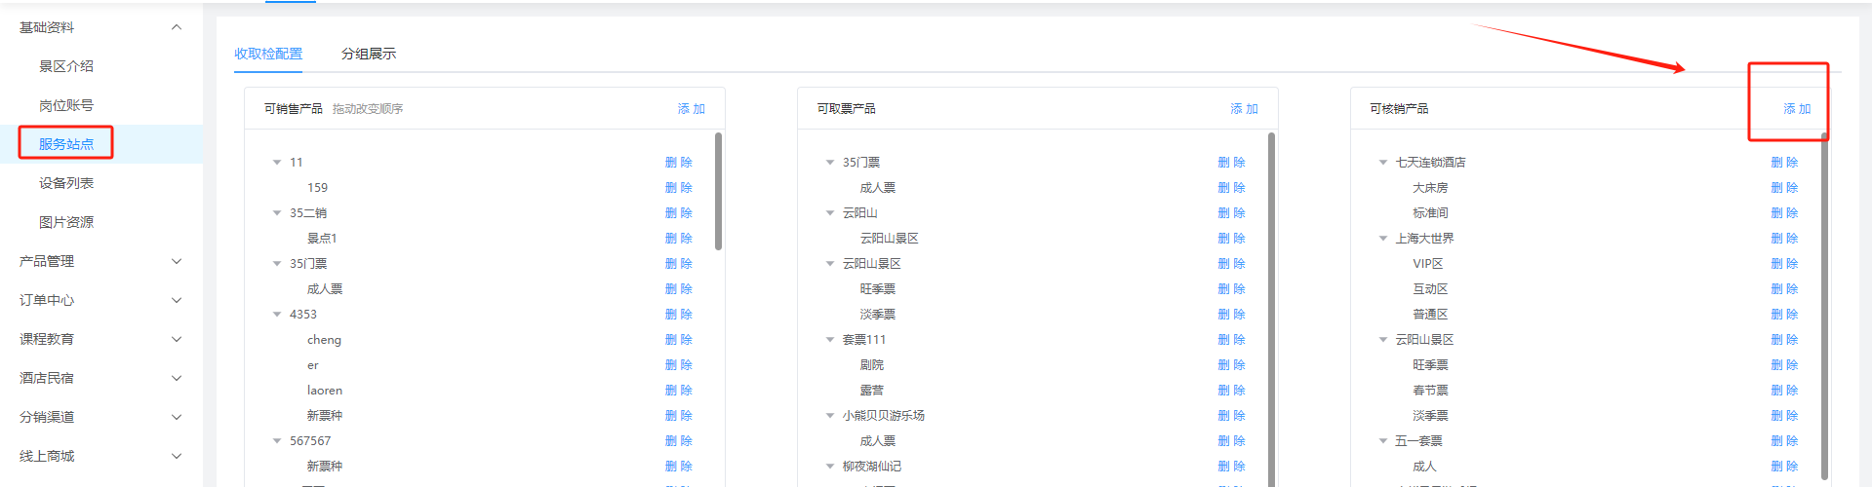Expand the 产品管理 sidebar menu

click(x=176, y=261)
